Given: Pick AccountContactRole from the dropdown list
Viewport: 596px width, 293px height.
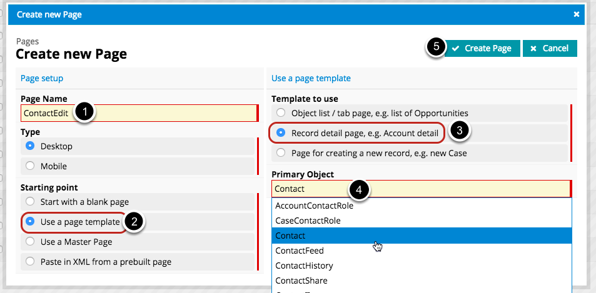Looking at the screenshot, I should (x=314, y=206).
